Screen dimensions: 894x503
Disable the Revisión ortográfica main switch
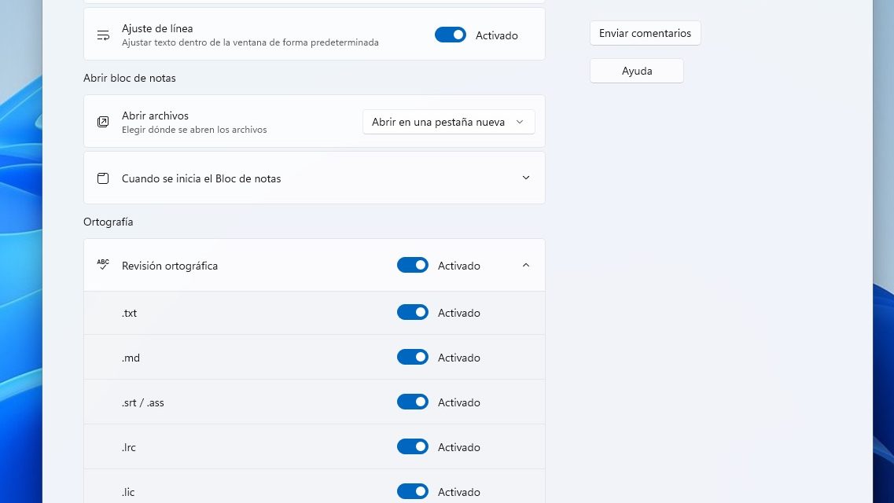(413, 265)
